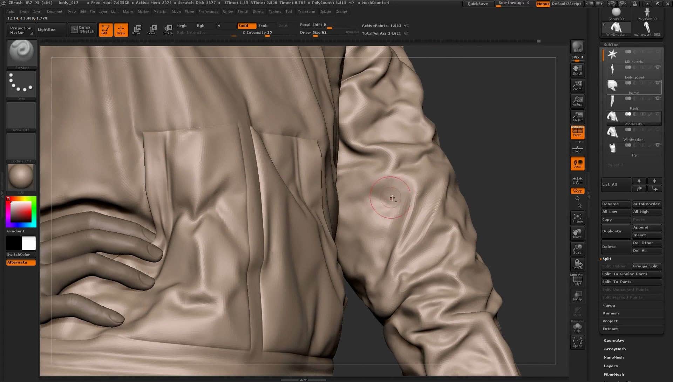Toggle visibility eye of Helmet subtool
The image size is (673, 382).
click(x=658, y=83)
